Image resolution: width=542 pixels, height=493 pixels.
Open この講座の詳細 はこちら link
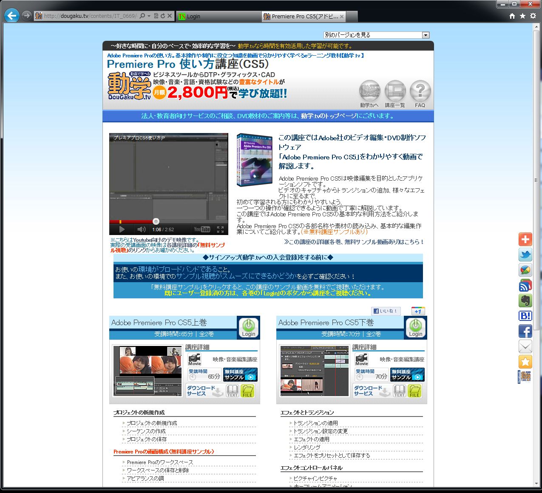[354, 242]
